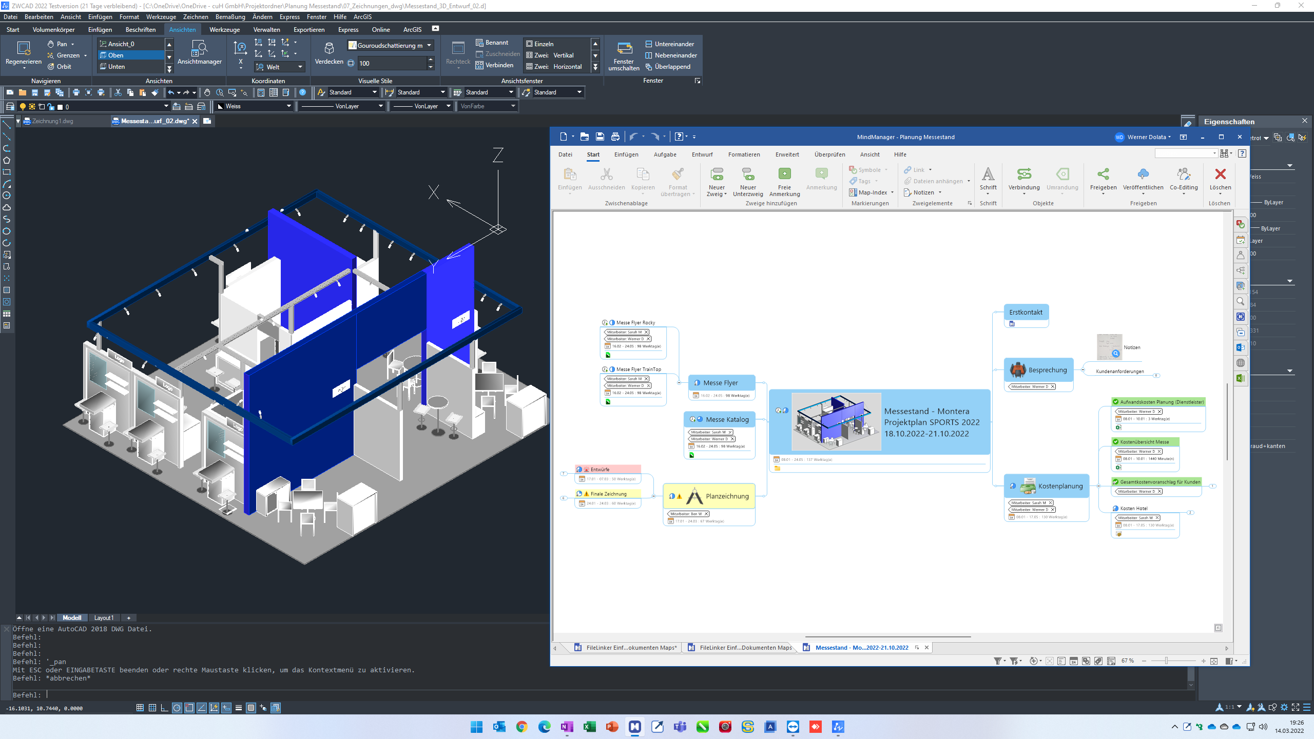Open the Excel panel icon in MindManager sidebar
The width and height of the screenshot is (1314, 739).
pyautogui.click(x=1241, y=378)
